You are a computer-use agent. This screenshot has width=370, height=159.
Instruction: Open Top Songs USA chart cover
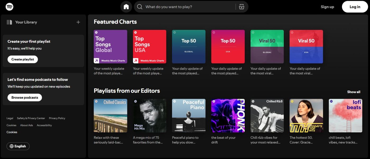coord(150,47)
